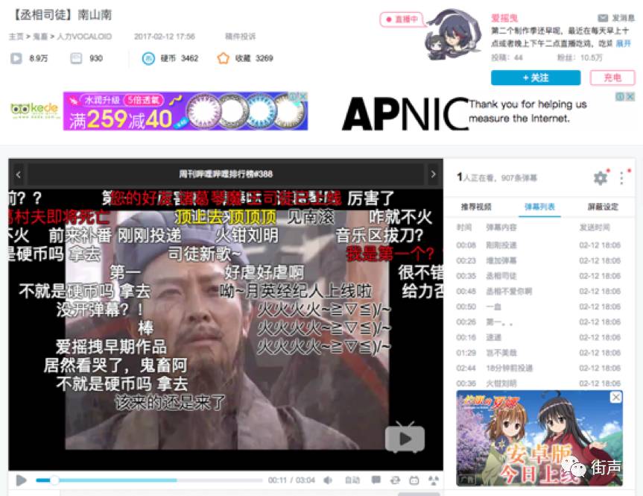Image resolution: width=643 pixels, height=496 pixels.
Task: Click the widescreen TV icon in controls
Action: click(x=414, y=480)
